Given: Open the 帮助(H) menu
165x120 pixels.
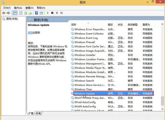Looking at the screenshot, I should (41, 8).
